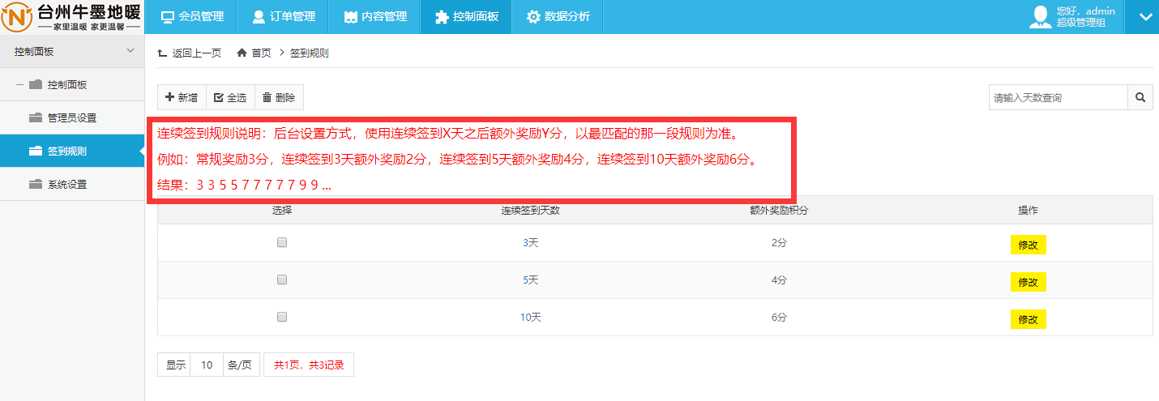Click the admin user avatar icon
The image size is (1159, 401).
tap(1041, 17)
